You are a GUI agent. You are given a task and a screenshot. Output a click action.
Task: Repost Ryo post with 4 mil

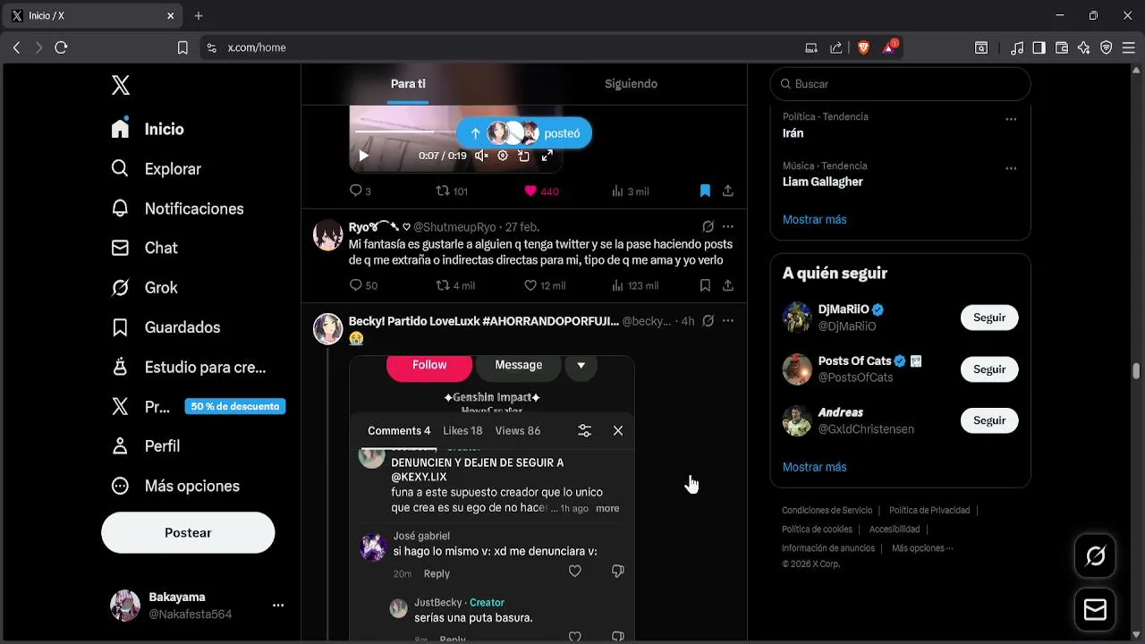click(455, 285)
